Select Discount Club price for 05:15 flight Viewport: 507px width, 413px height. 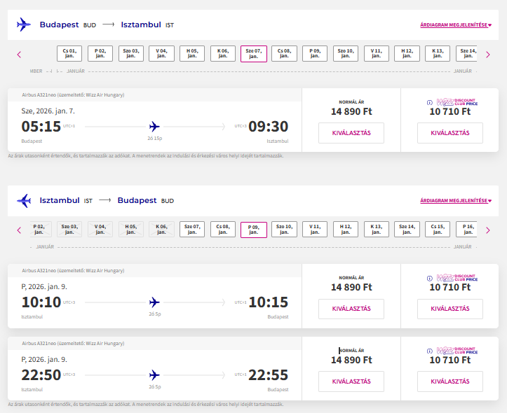coord(449,133)
